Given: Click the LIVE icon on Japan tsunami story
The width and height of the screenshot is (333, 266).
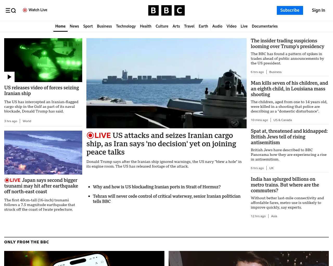Looking at the screenshot, I should click(x=7, y=180).
